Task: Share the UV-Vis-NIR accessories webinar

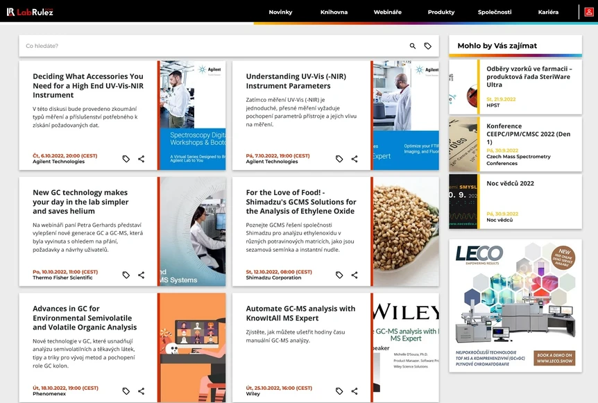Action: (x=142, y=159)
